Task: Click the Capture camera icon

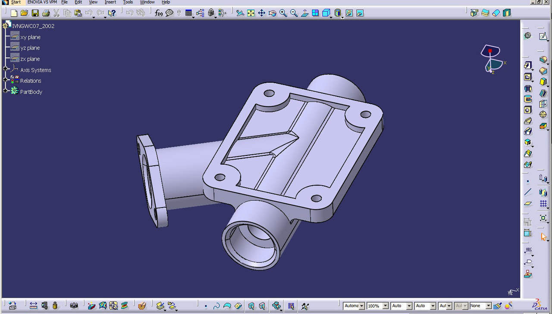Action: (x=74, y=305)
